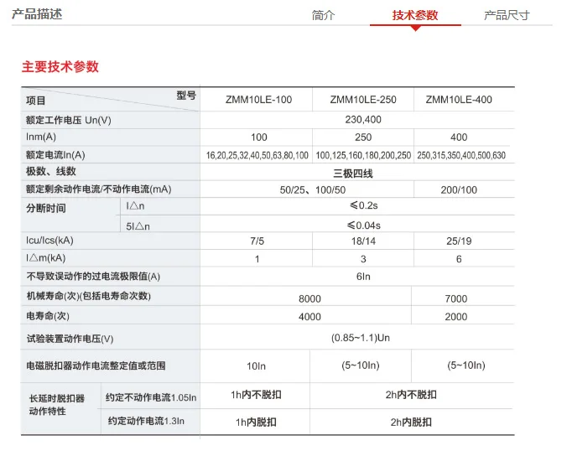Click the 2h内不脱扣 value
572x451 pixels.
411,395
